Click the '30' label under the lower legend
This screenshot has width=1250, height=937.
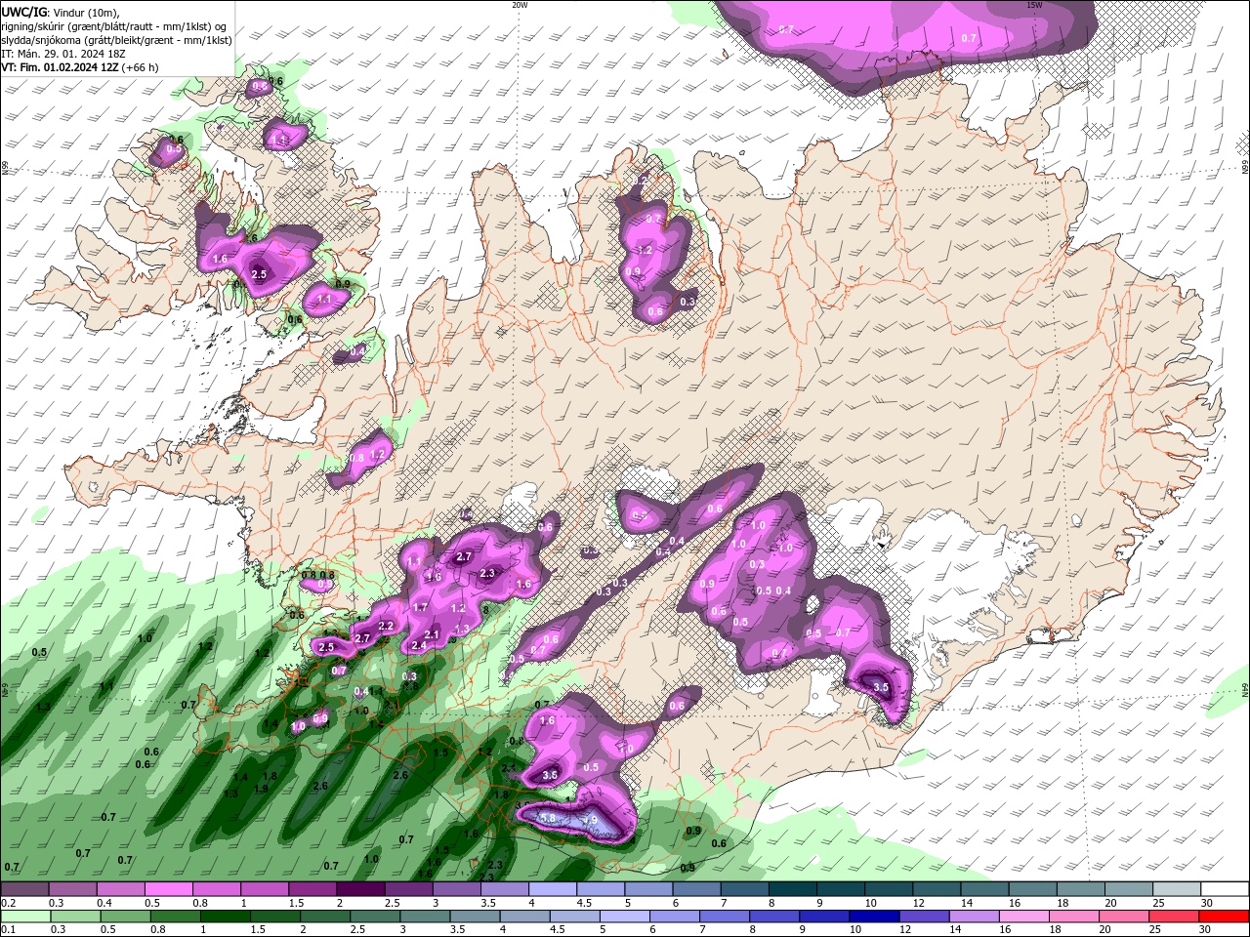click(1204, 930)
